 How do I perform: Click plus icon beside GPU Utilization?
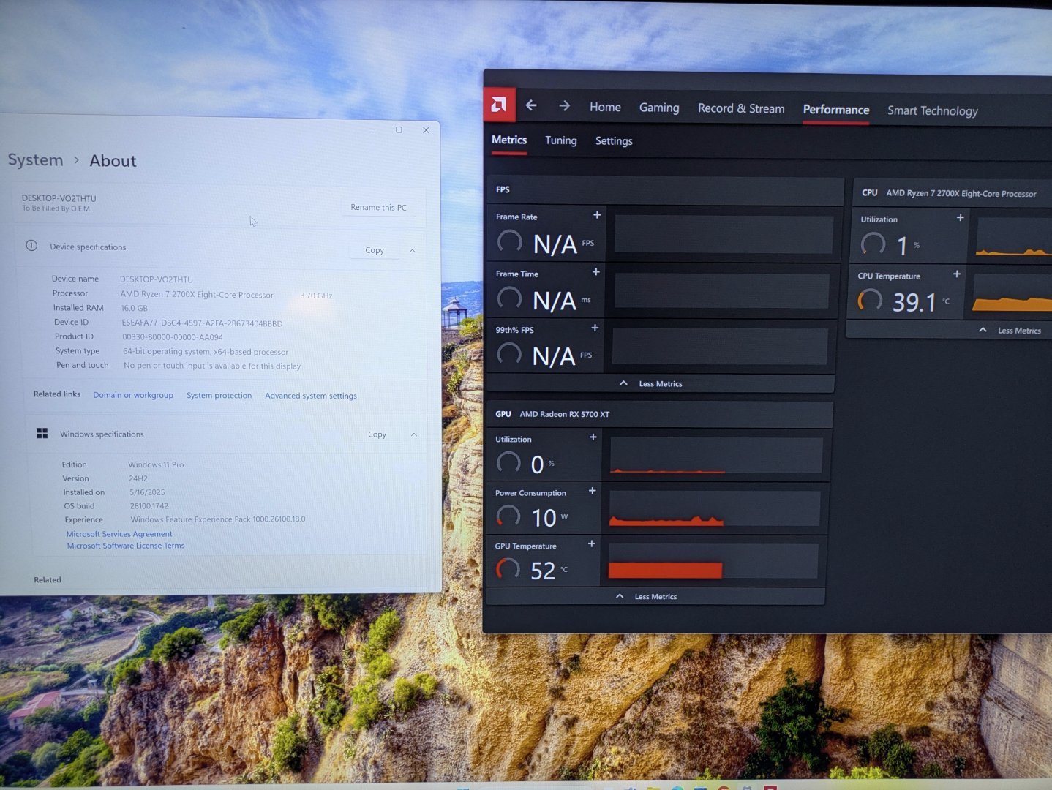pos(593,437)
